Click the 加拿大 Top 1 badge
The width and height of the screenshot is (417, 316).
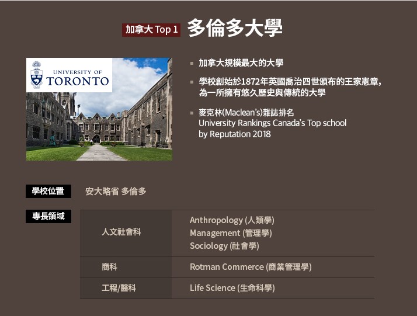coord(151,30)
